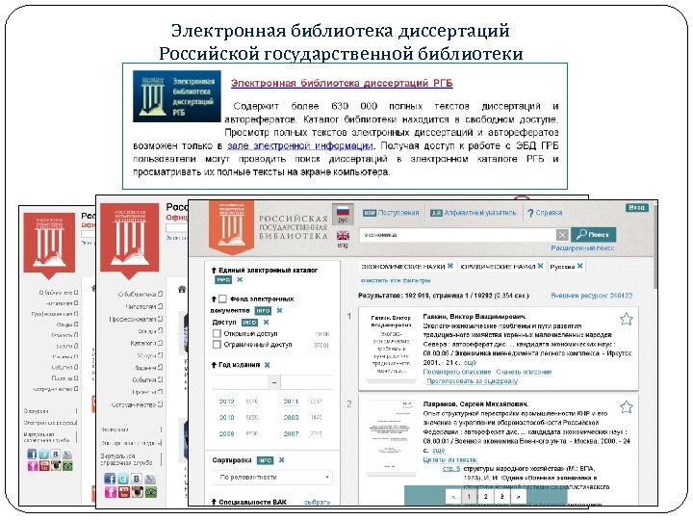Expand Цитаты из текста in Лавренов result
This screenshot has width=693, height=520.
[x=449, y=459]
